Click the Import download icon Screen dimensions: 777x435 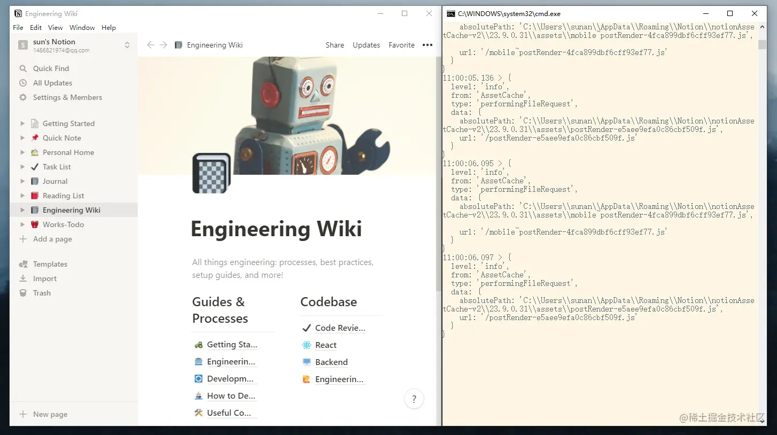[x=23, y=278]
